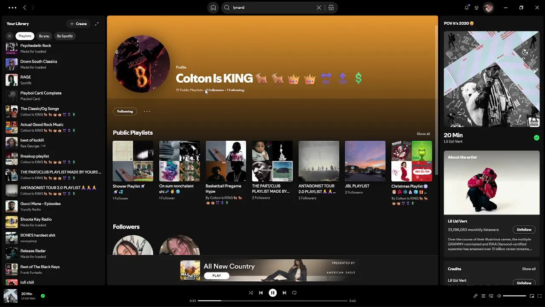
Task: Open the 1 Following link
Action: pyautogui.click(x=235, y=90)
